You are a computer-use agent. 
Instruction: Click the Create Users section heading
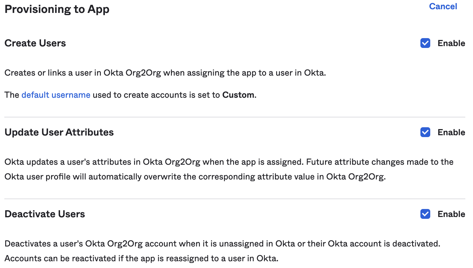click(35, 43)
